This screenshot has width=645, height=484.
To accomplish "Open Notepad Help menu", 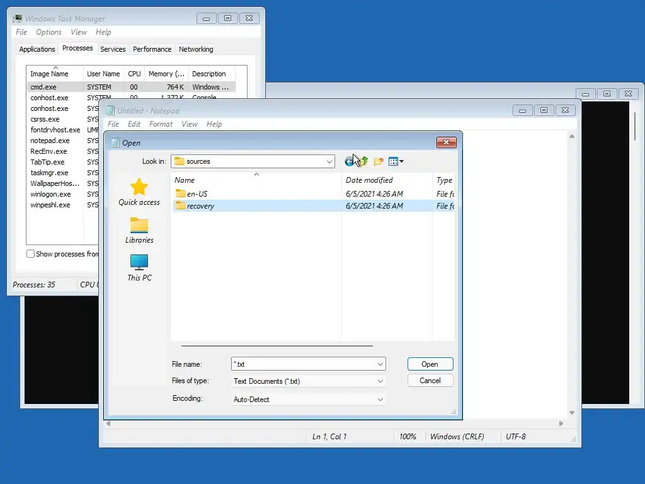I will click(214, 124).
